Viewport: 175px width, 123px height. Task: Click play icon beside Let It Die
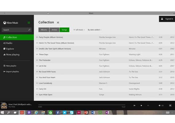pyautogui.click(x=37, y=66)
